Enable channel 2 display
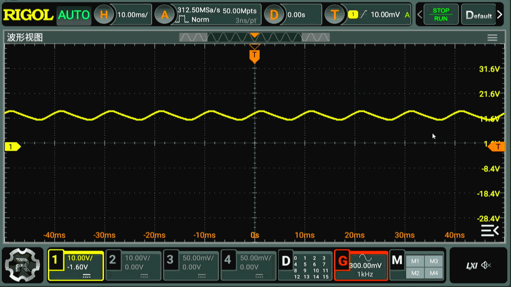The image size is (511, 287). pyautogui.click(x=113, y=260)
